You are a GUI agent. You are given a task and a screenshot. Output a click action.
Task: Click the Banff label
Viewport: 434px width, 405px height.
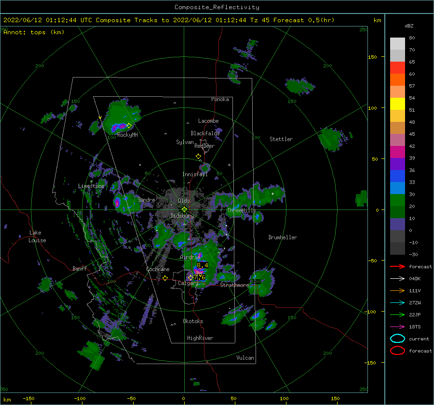click(80, 268)
